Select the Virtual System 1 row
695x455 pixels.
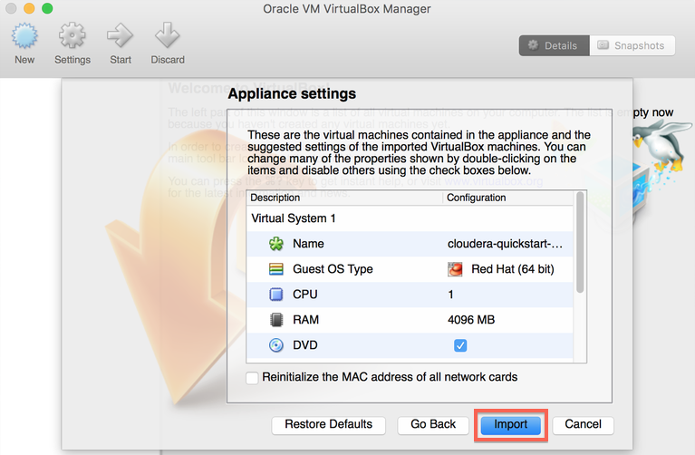[x=410, y=218]
